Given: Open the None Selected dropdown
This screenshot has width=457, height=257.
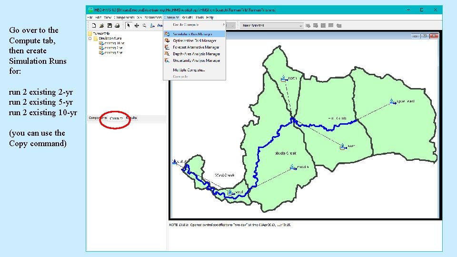Looking at the screenshot, I should [272, 26].
